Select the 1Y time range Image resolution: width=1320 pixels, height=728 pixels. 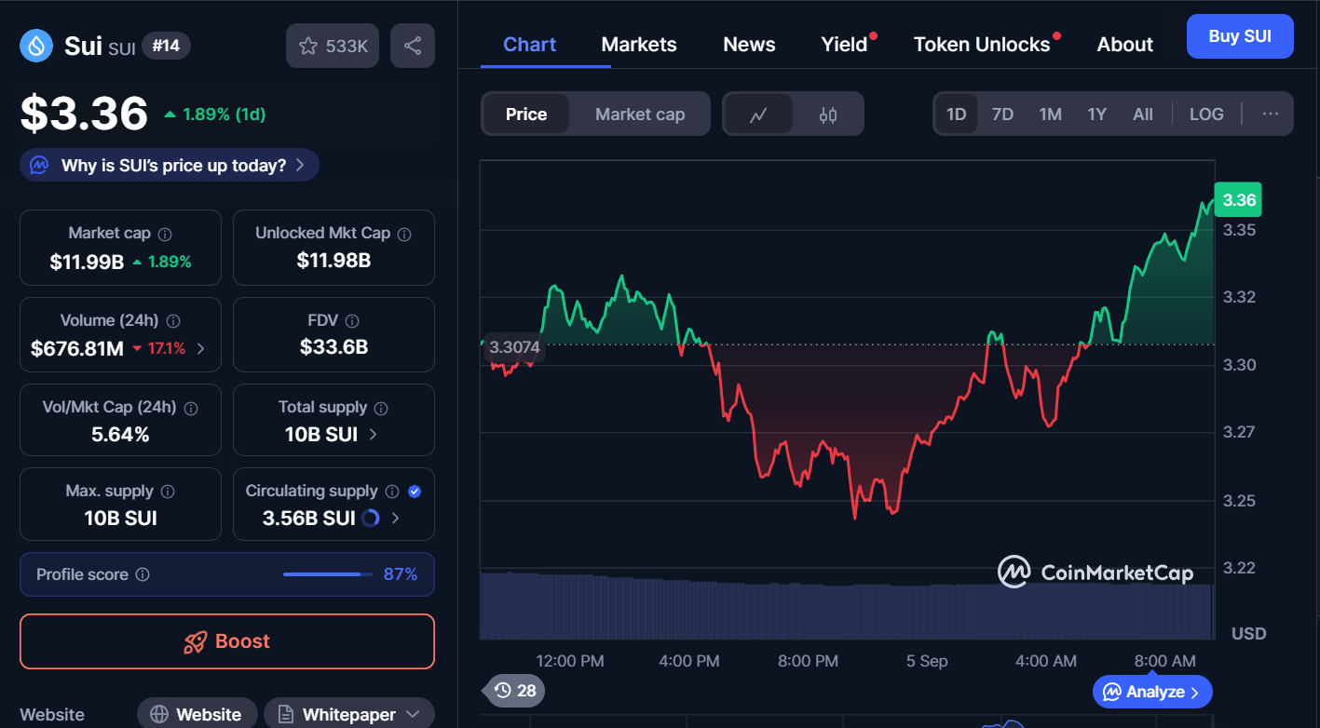click(1096, 115)
